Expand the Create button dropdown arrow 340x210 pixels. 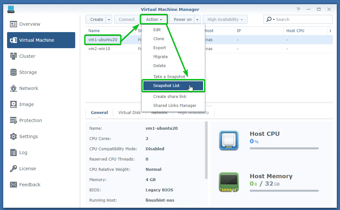(x=109, y=20)
